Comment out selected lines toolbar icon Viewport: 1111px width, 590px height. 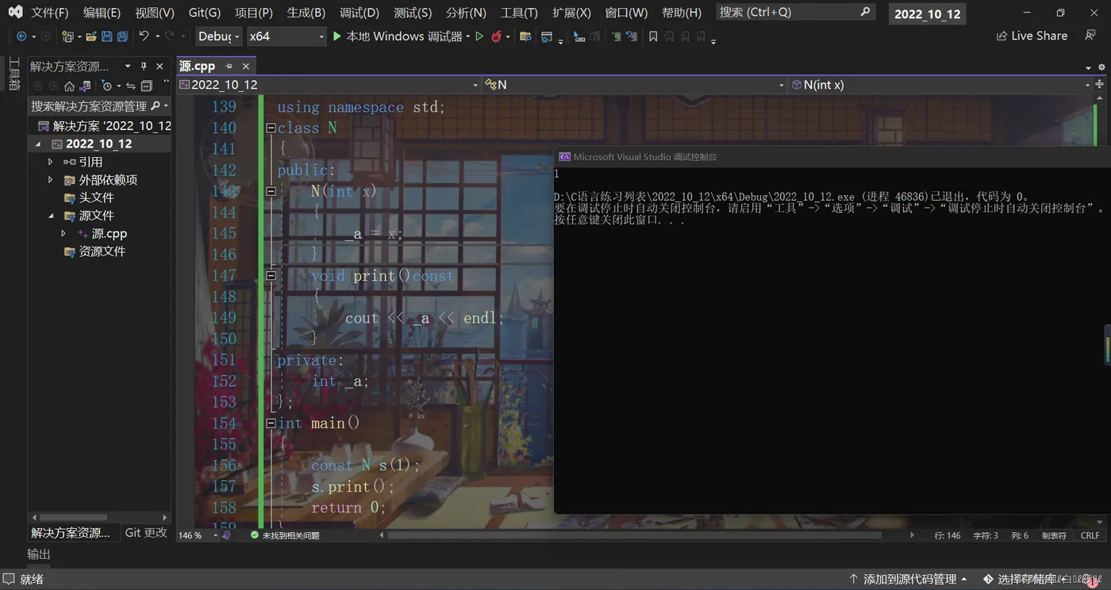(616, 36)
